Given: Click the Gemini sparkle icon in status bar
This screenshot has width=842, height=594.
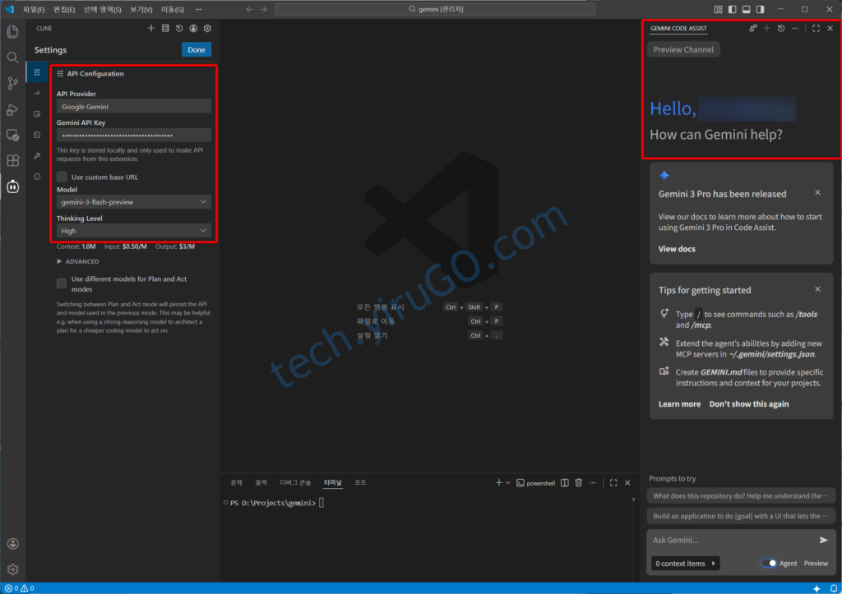Looking at the screenshot, I should point(817,588).
